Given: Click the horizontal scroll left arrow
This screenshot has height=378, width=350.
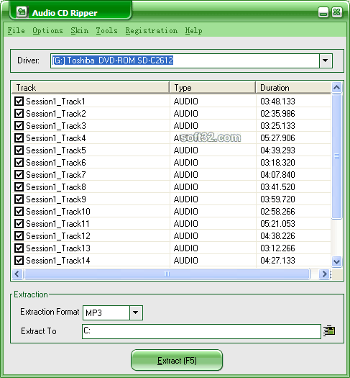Looking at the screenshot, I should [x=17, y=274].
